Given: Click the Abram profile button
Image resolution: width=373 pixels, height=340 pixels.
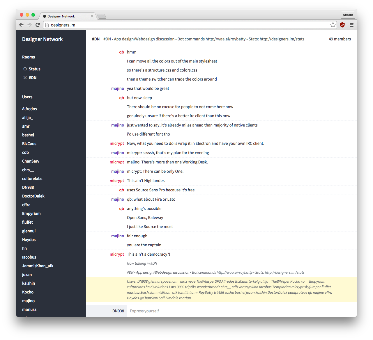Looking at the screenshot, I should click(x=348, y=15).
